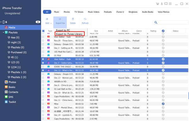Uncheck the Dec.5 - Online beha row

tap(43, 63)
